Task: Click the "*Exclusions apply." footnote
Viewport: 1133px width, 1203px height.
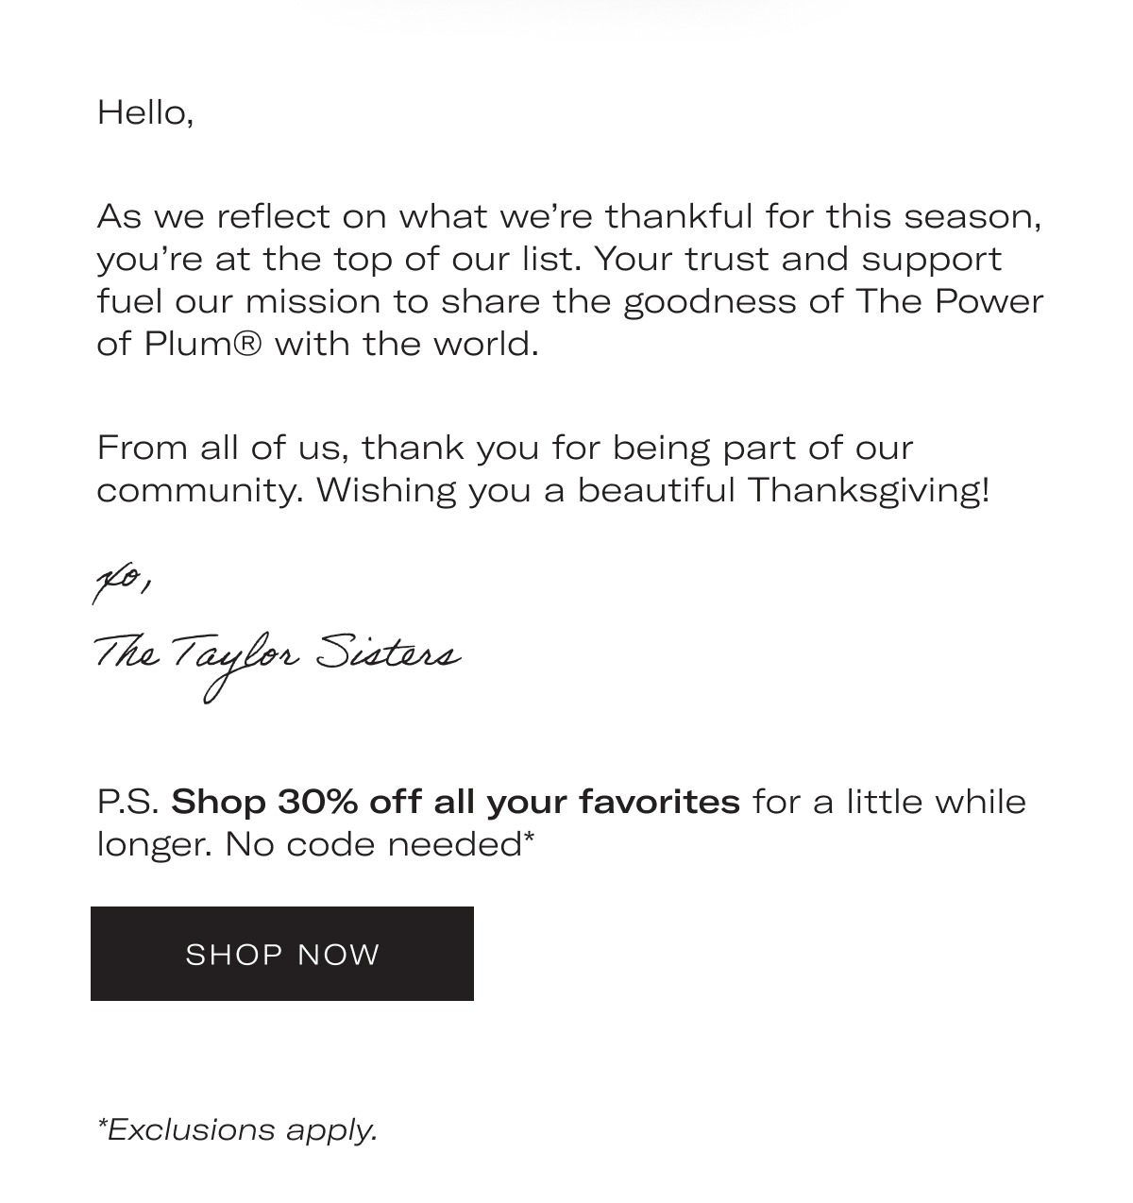Action: [237, 1129]
